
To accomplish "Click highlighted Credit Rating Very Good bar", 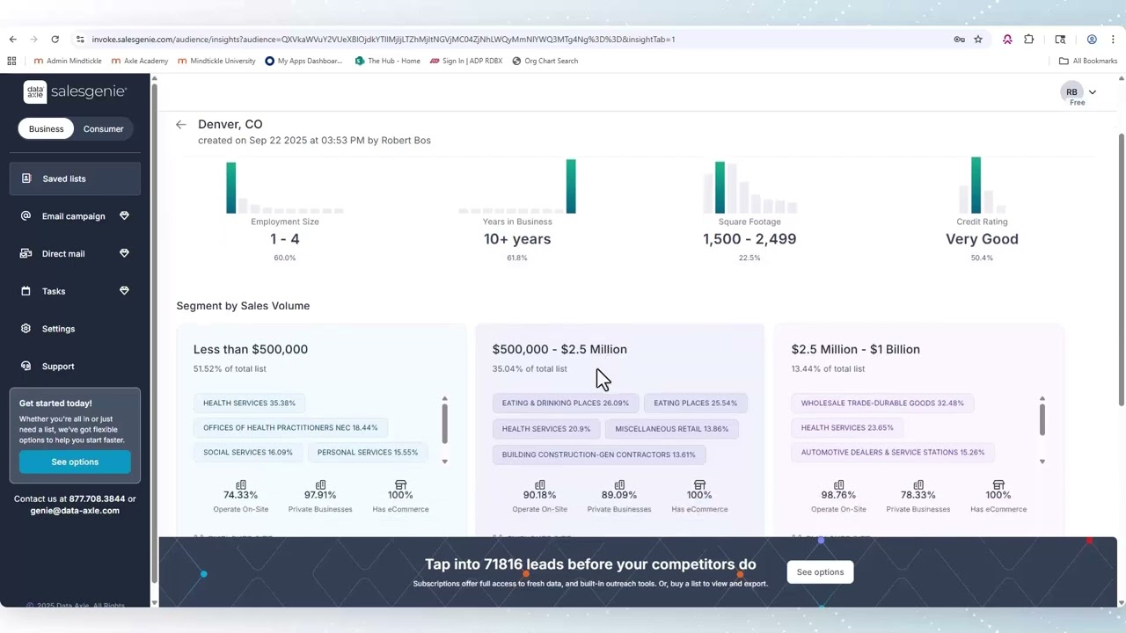I will coord(976,185).
